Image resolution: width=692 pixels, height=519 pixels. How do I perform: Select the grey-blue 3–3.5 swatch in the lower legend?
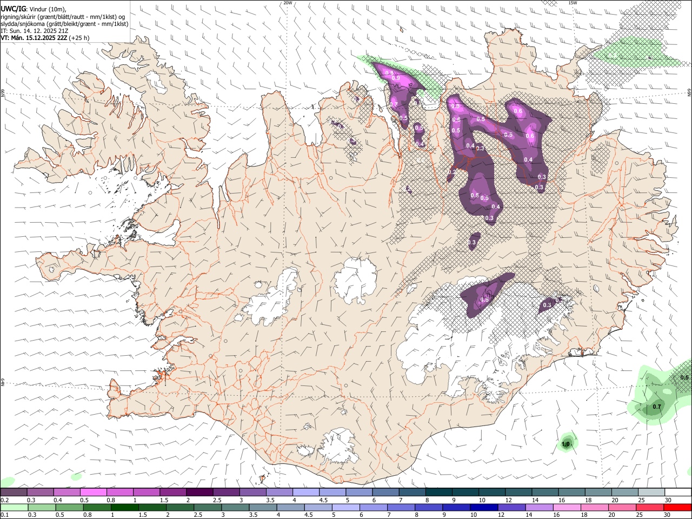[x=235, y=507]
